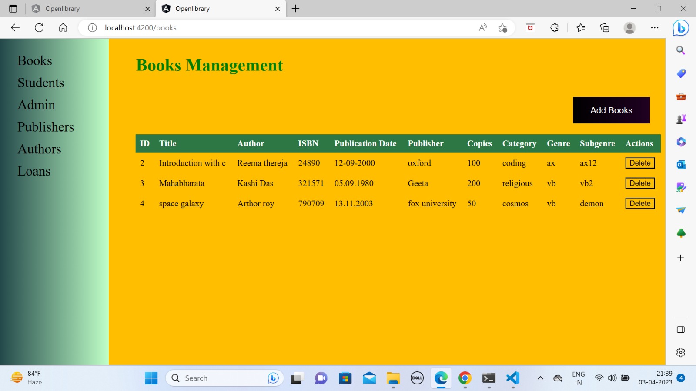
Task: Refresh the books page
Action: [39, 27]
